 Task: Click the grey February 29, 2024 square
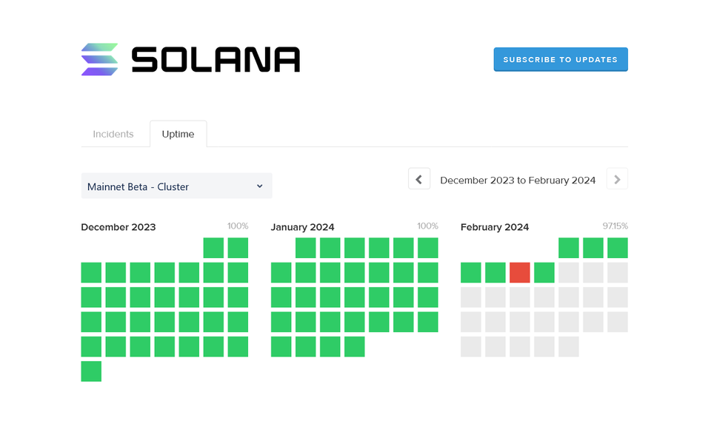point(569,347)
